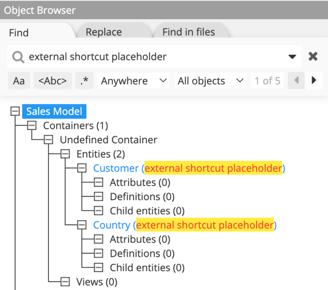Viewport: 328px width, 290px height.
Task: Open the Anywhere scope dropdown
Action: coord(133,80)
